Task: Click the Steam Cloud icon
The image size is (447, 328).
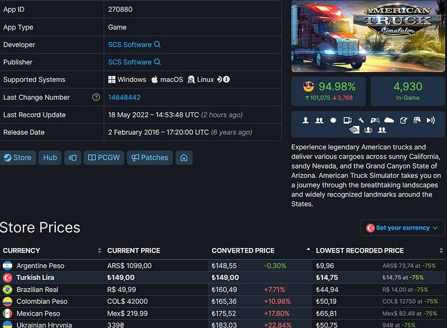Action: click(389, 120)
